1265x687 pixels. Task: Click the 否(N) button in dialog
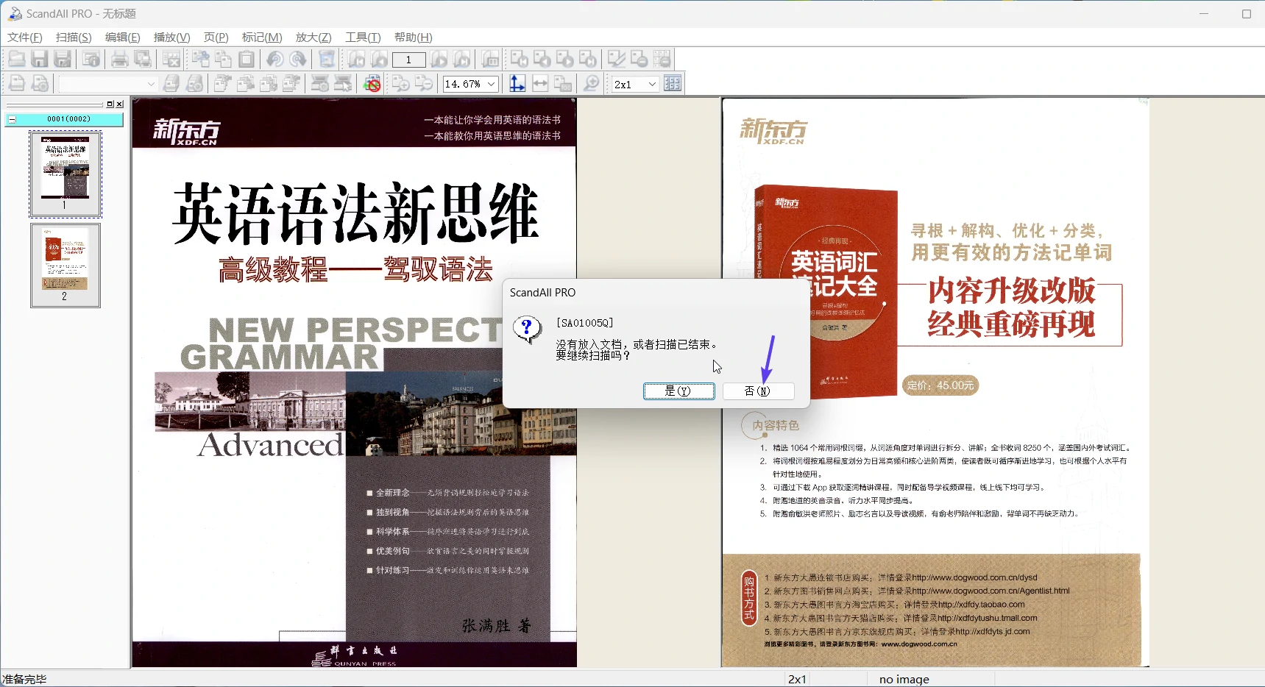(758, 391)
